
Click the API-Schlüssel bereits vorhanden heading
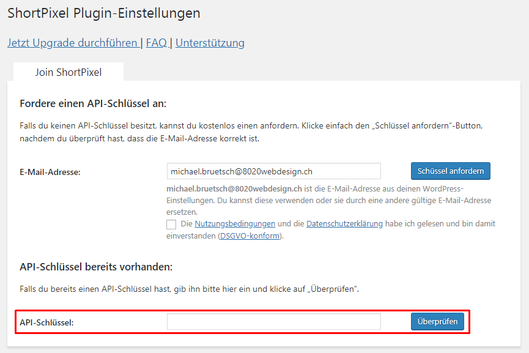pos(96,267)
